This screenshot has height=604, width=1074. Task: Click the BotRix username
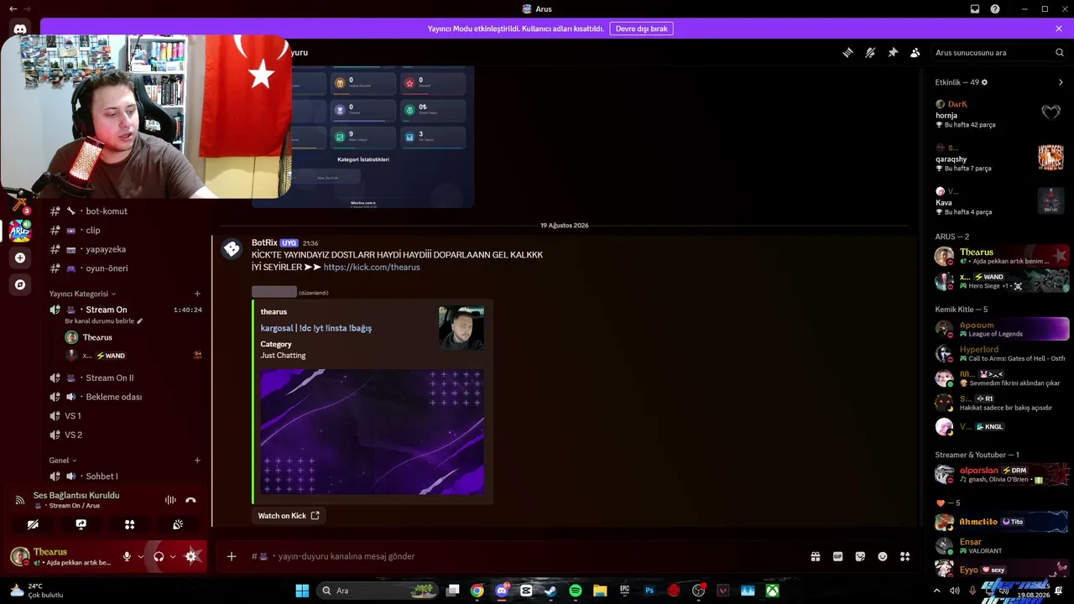pyautogui.click(x=263, y=242)
